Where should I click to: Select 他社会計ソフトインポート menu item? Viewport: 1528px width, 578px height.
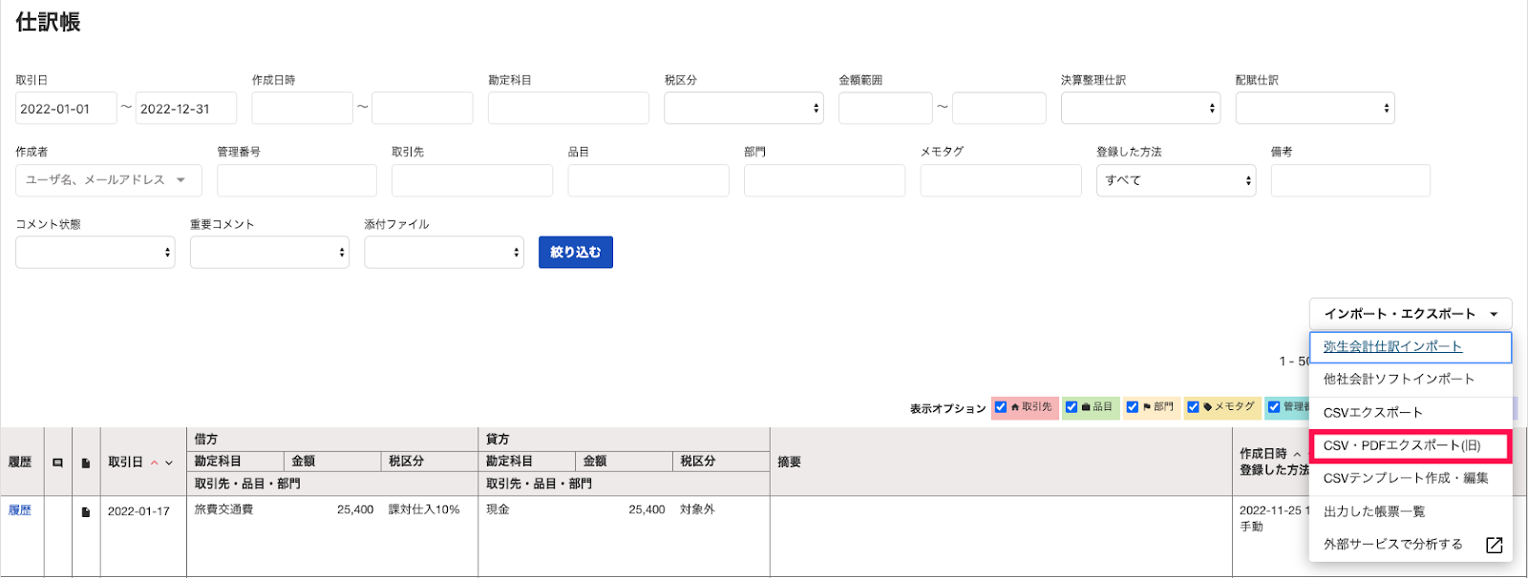pos(1411,380)
